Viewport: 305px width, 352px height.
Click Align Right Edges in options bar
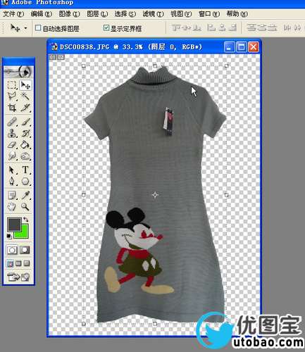[232, 28]
